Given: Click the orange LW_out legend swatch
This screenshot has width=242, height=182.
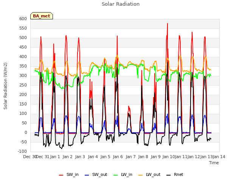Looking at the screenshot, I should coord(141,175).
